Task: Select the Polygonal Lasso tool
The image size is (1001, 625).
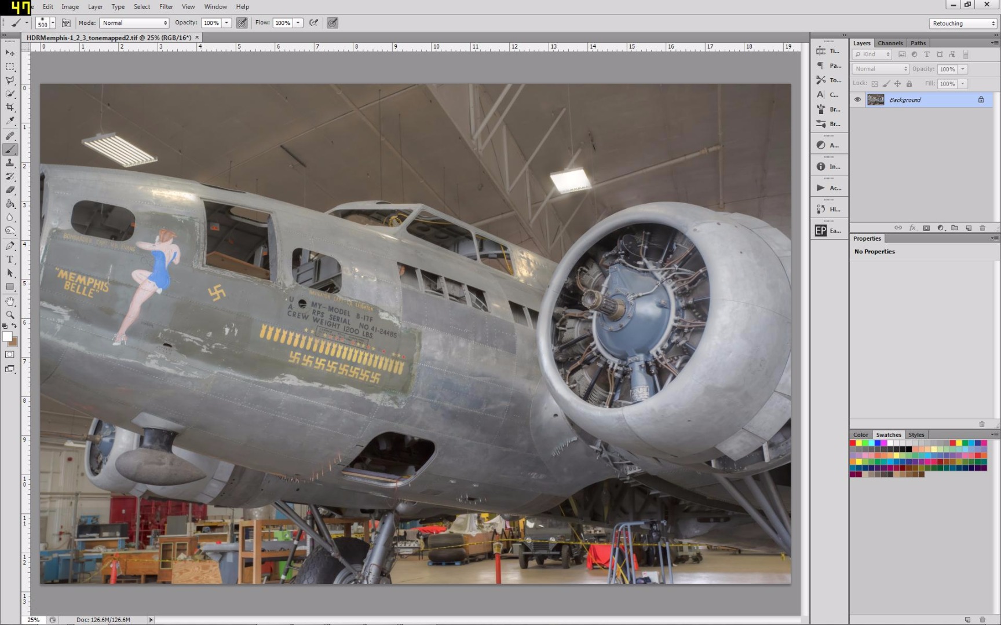Action: click(x=10, y=80)
